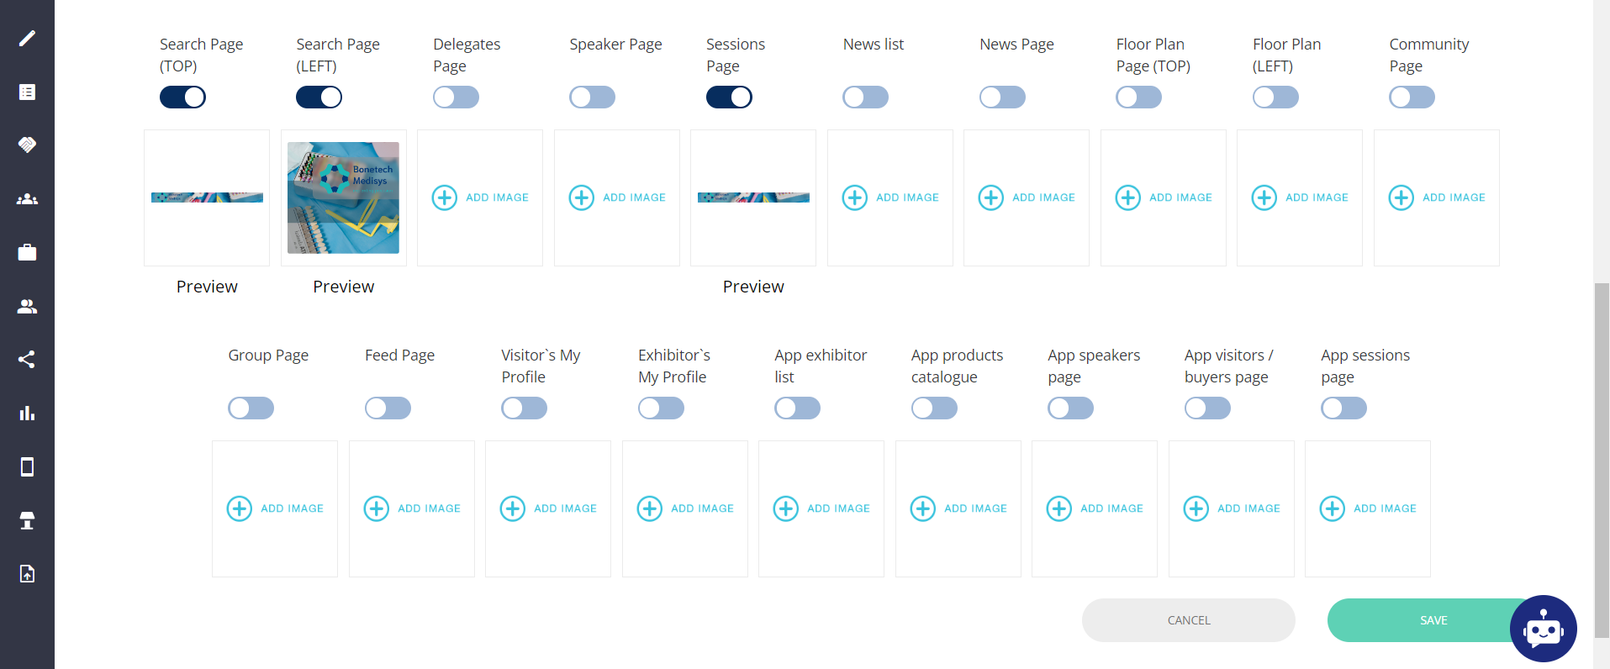Disable the Search Page (TOP) toggle
Viewport: 1610px width, 669px height.
182,97
